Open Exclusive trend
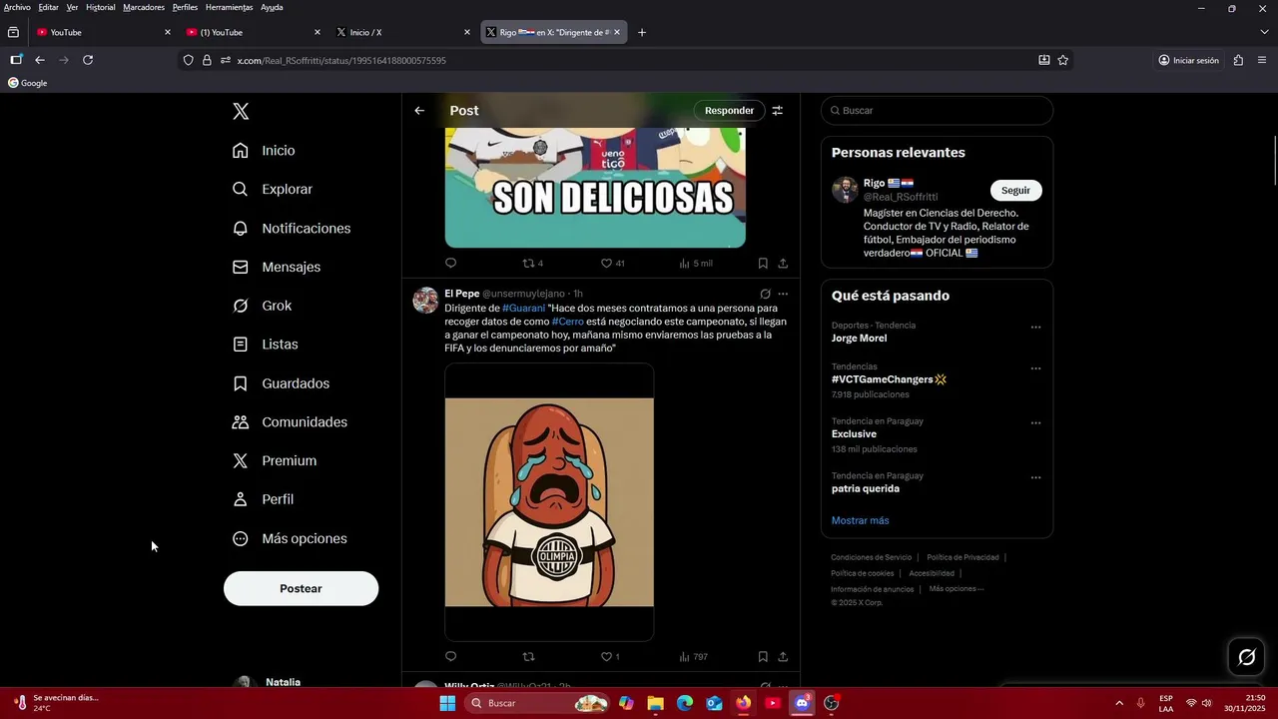 854,434
